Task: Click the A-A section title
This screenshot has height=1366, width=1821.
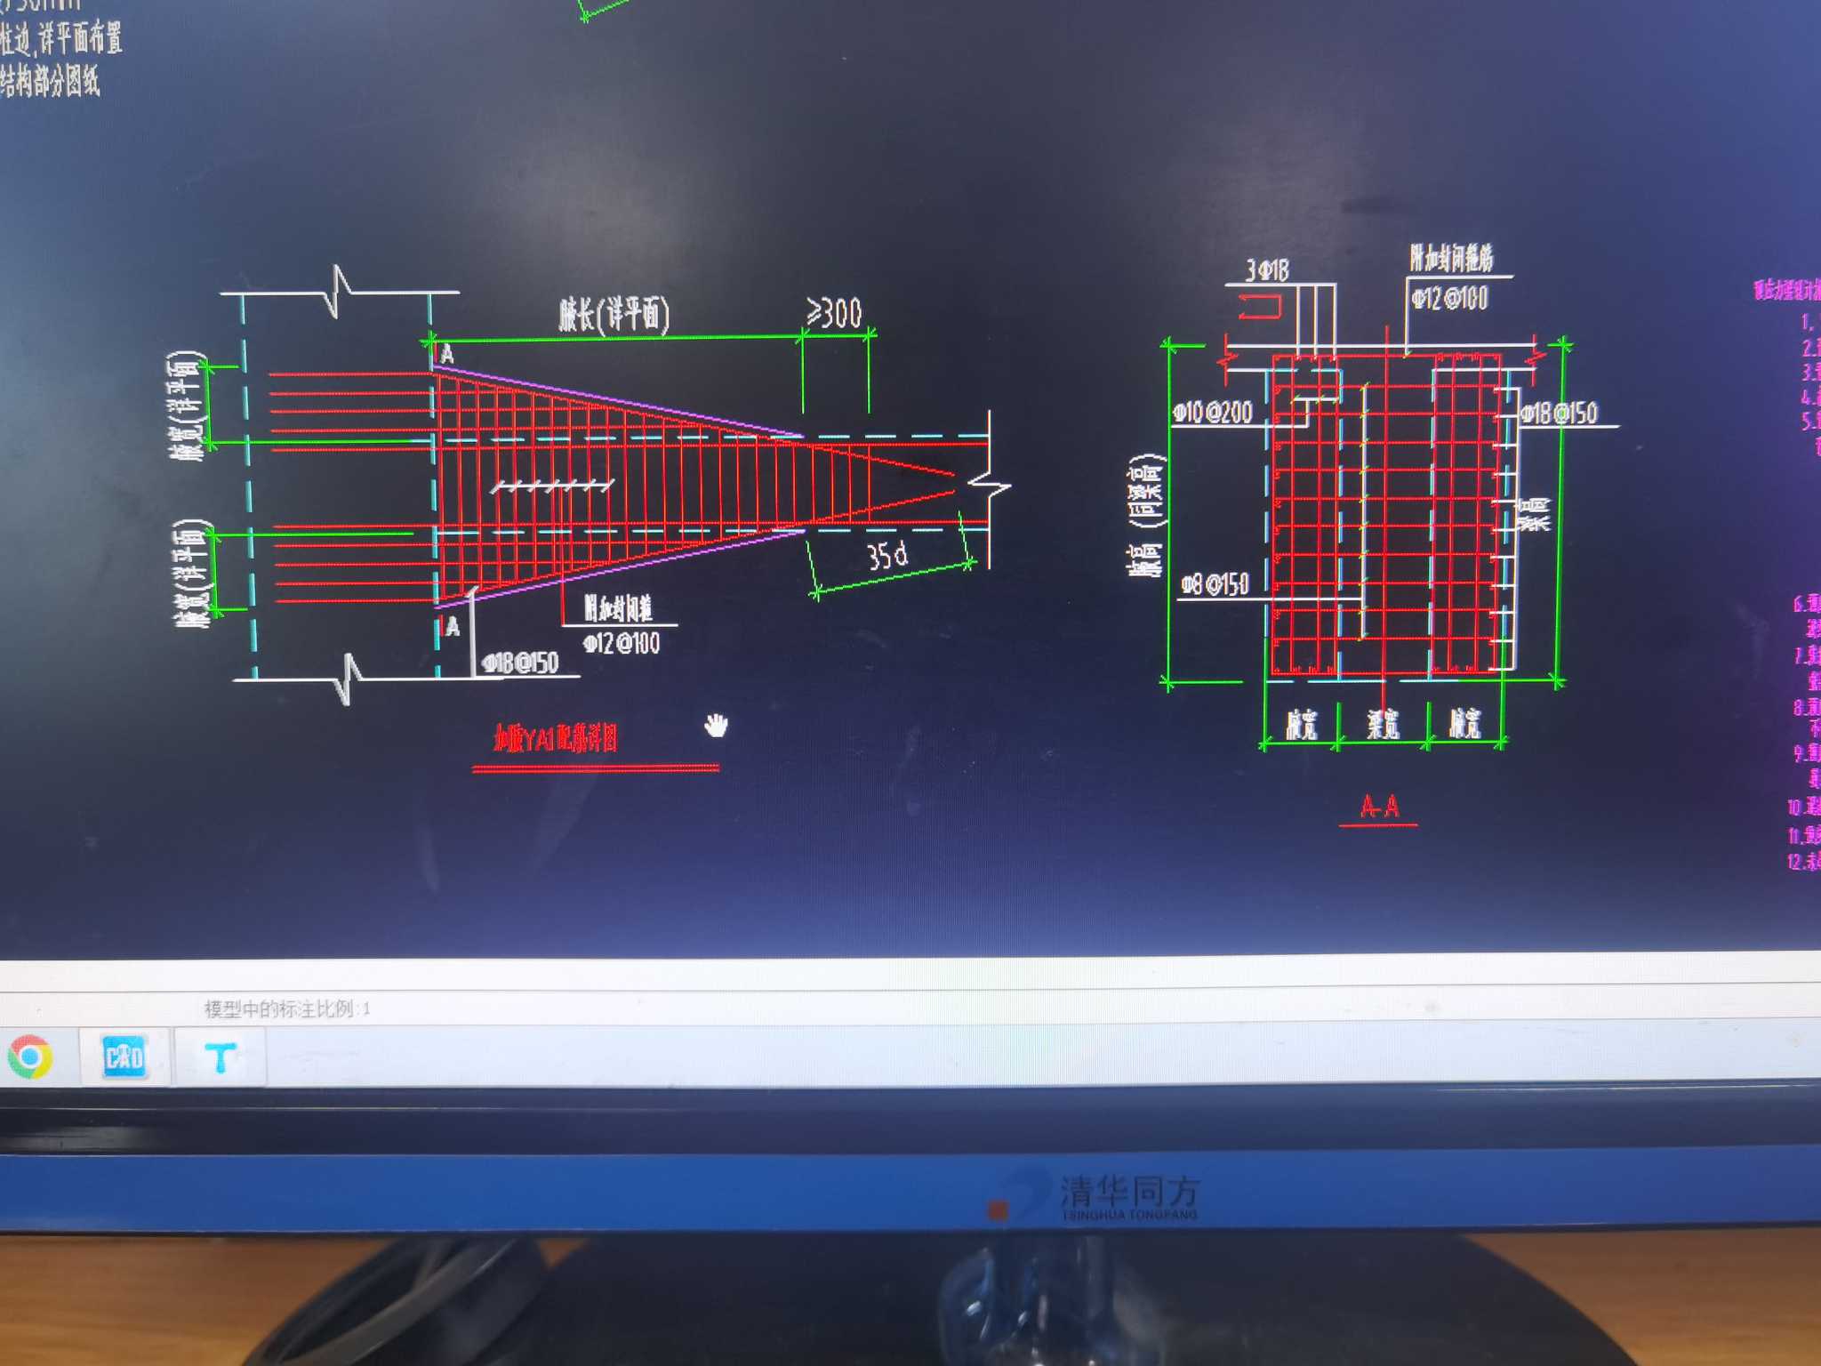Action: (x=1379, y=807)
